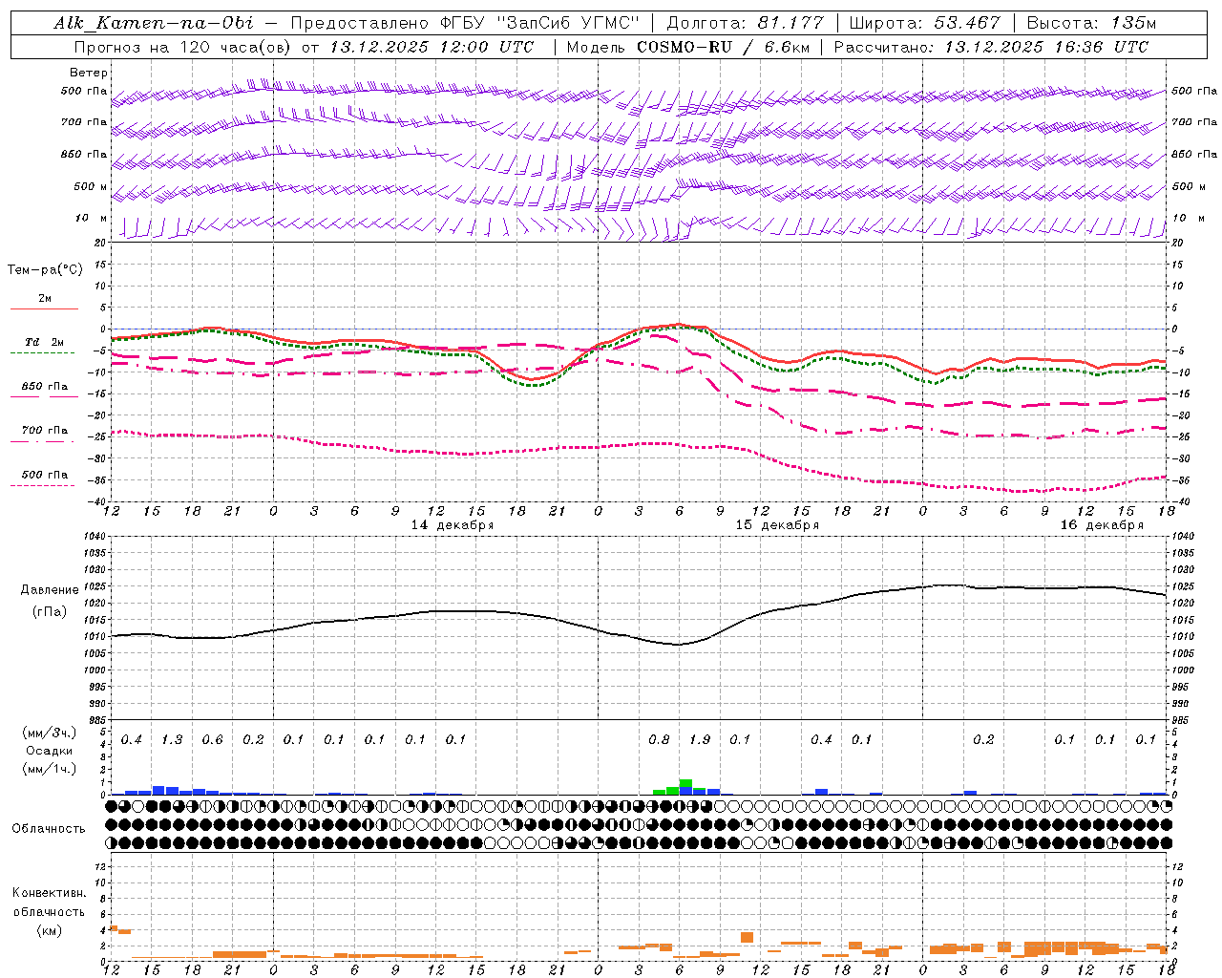
Task: Click the 1.3 precipitation value
Action: pyautogui.click(x=172, y=740)
